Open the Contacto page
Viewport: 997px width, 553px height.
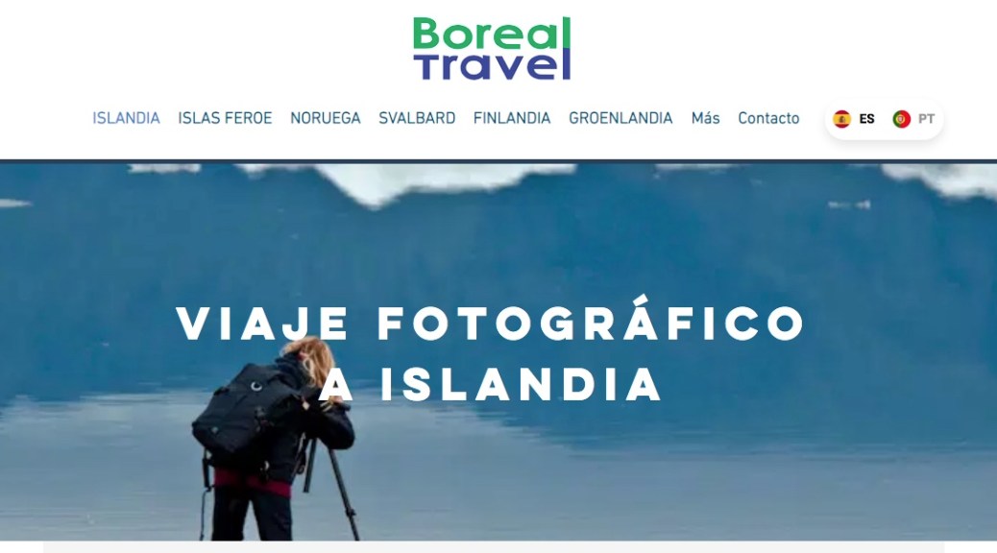point(768,118)
